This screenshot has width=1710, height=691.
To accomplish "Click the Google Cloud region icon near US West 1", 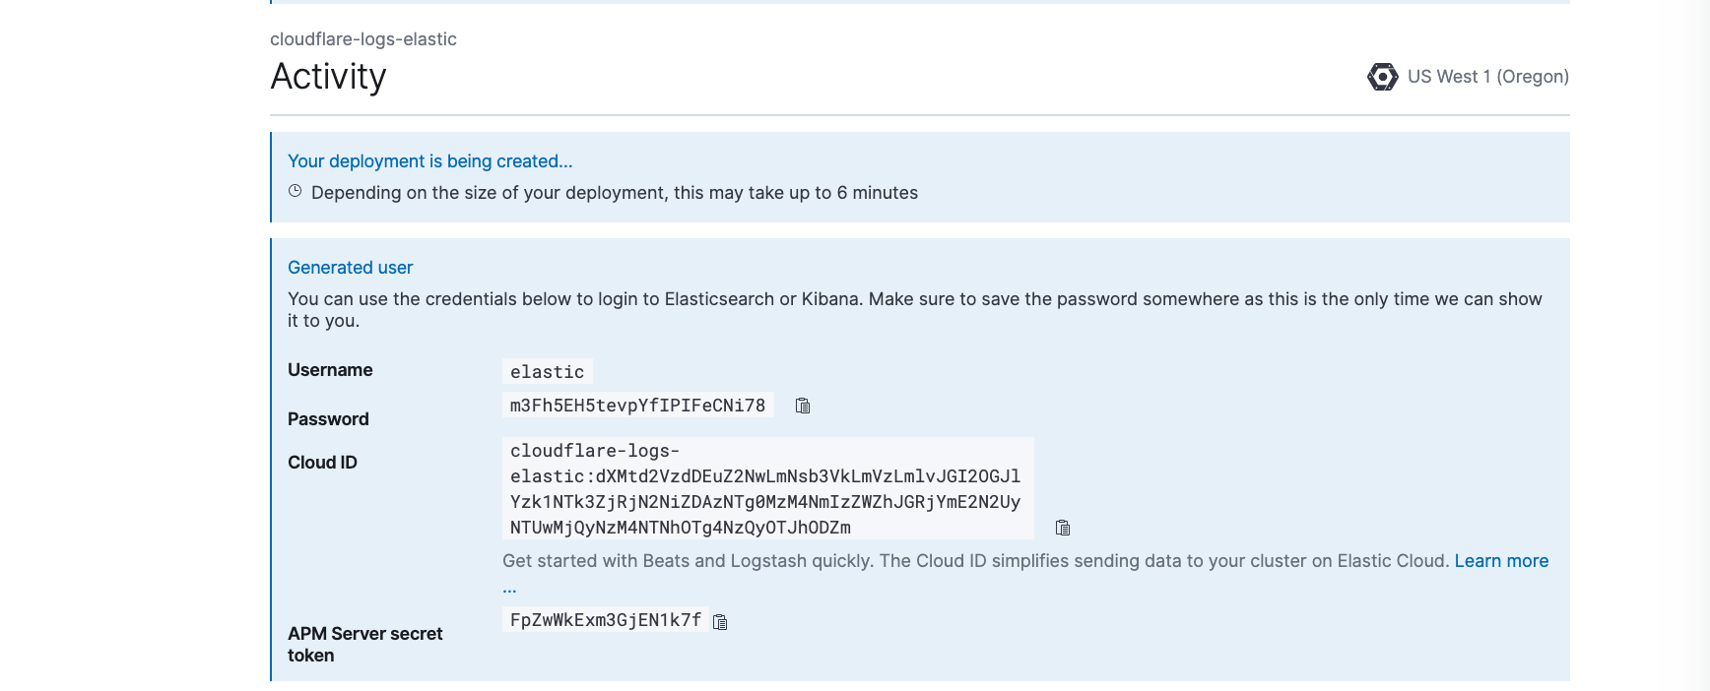I will [1383, 76].
